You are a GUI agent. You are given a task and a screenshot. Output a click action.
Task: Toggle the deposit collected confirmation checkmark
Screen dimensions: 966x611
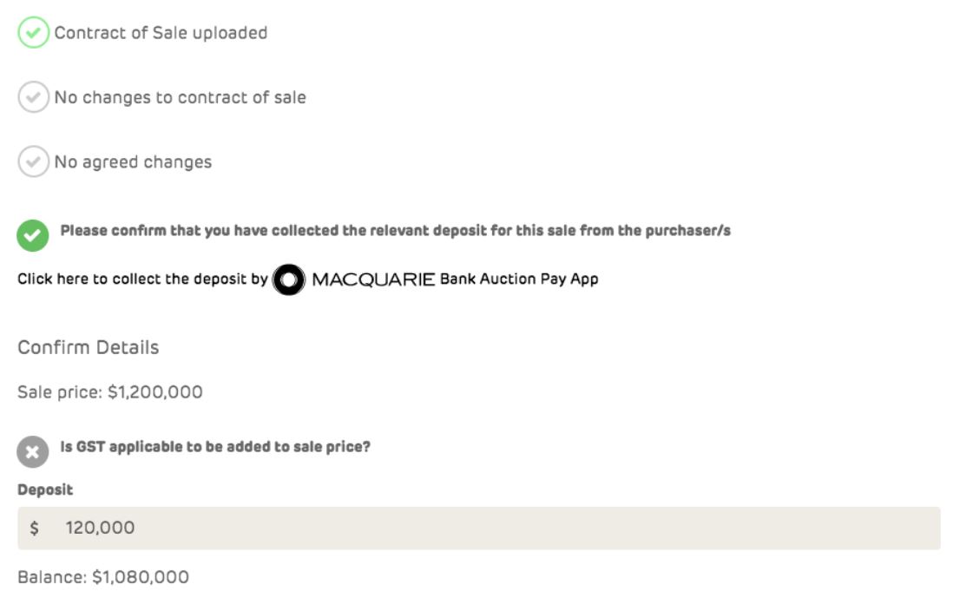[33, 234]
